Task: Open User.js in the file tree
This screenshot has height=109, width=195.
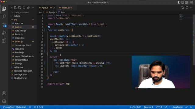Action: [18, 64]
